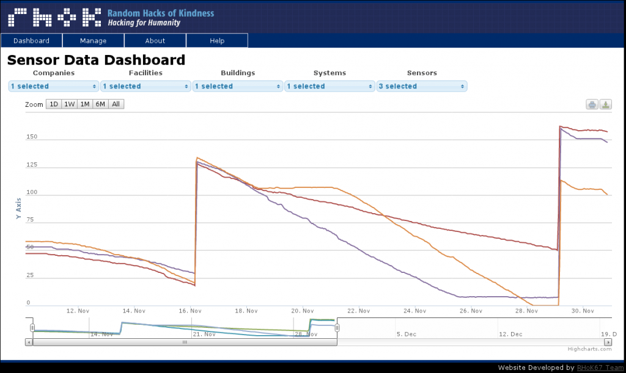Click the 'Y Axis' label

(x=18, y=208)
